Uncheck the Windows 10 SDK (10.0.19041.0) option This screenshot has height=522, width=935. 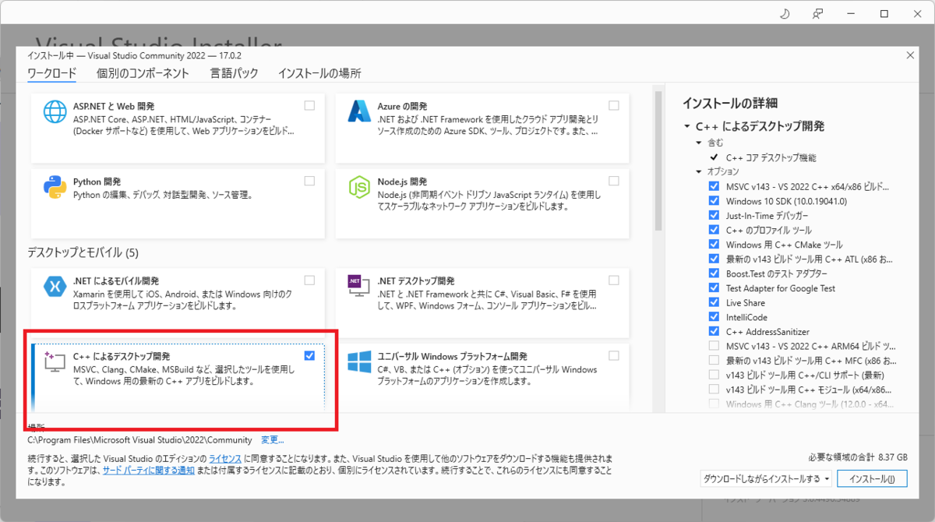pyautogui.click(x=714, y=201)
